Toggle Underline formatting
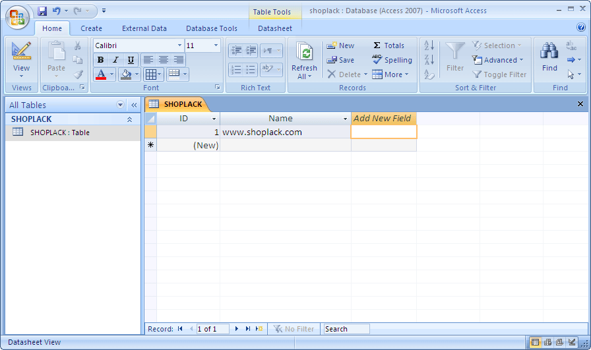 point(131,60)
